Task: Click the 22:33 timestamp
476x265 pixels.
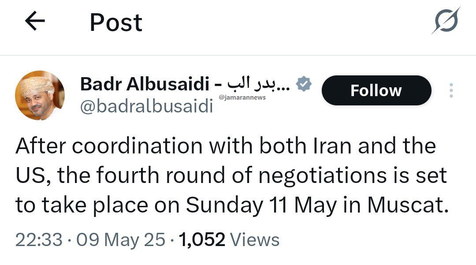Action: (x=39, y=240)
